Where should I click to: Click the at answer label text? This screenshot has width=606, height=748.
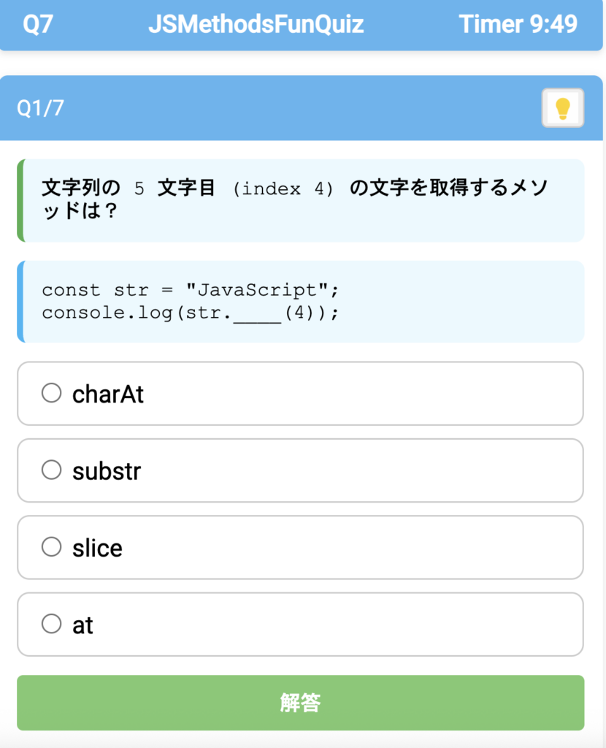83,625
